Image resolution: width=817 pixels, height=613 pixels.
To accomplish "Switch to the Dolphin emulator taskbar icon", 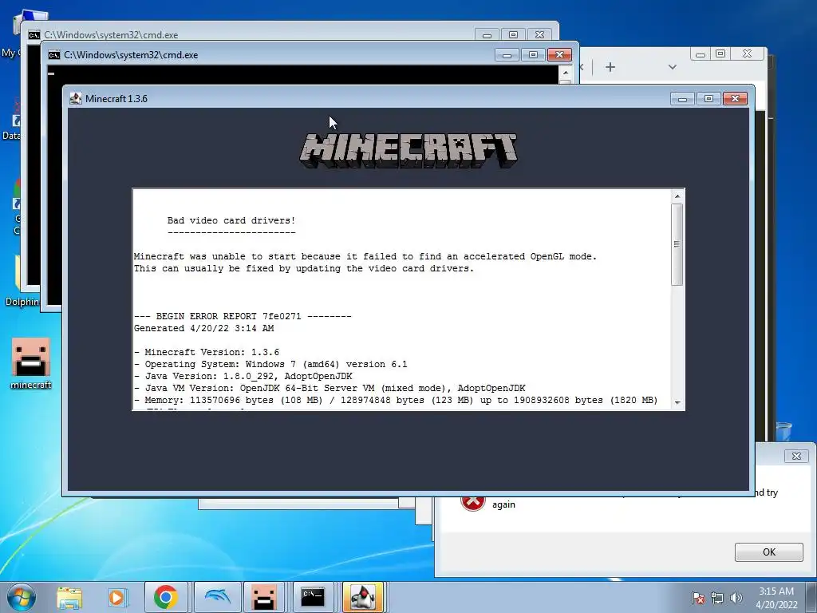I will click(218, 597).
